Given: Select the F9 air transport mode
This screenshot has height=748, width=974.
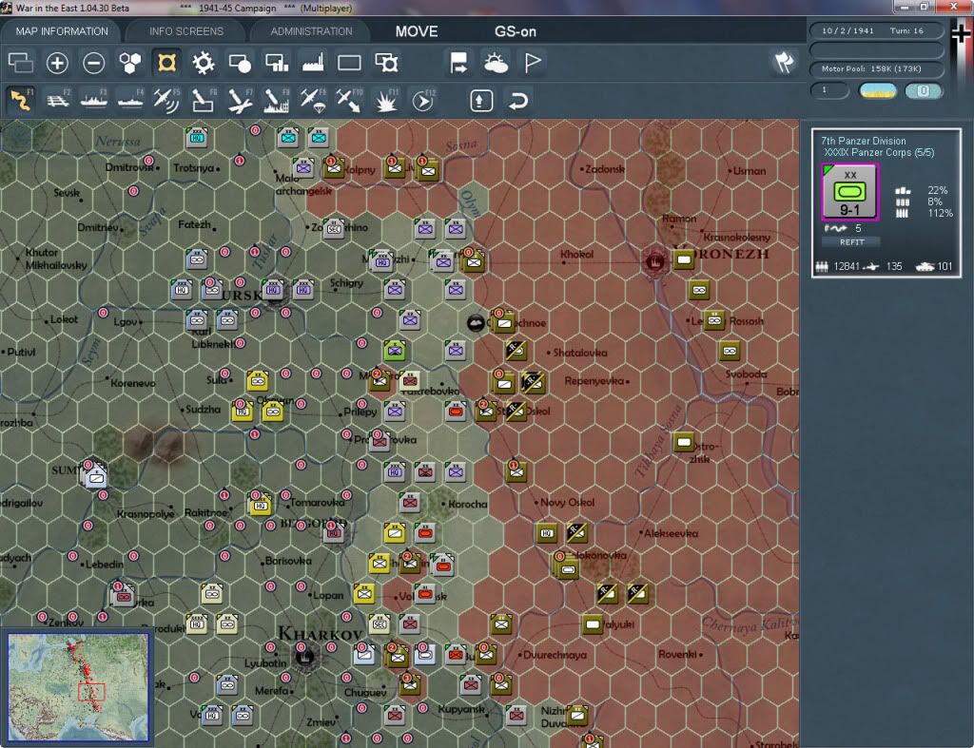Looking at the screenshot, I should click(x=313, y=100).
